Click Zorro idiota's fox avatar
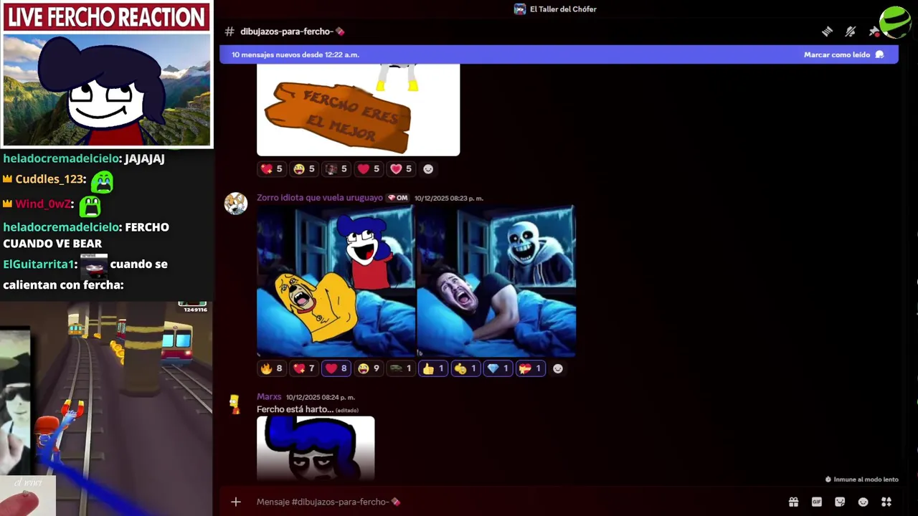Image resolution: width=918 pixels, height=516 pixels. (236, 204)
